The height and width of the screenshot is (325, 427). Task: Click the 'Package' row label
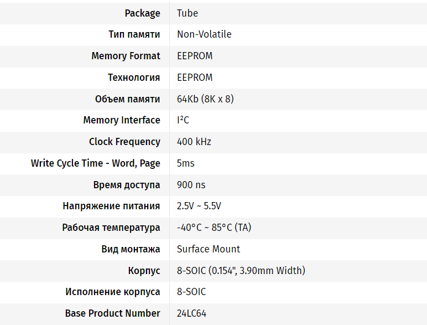tap(142, 13)
